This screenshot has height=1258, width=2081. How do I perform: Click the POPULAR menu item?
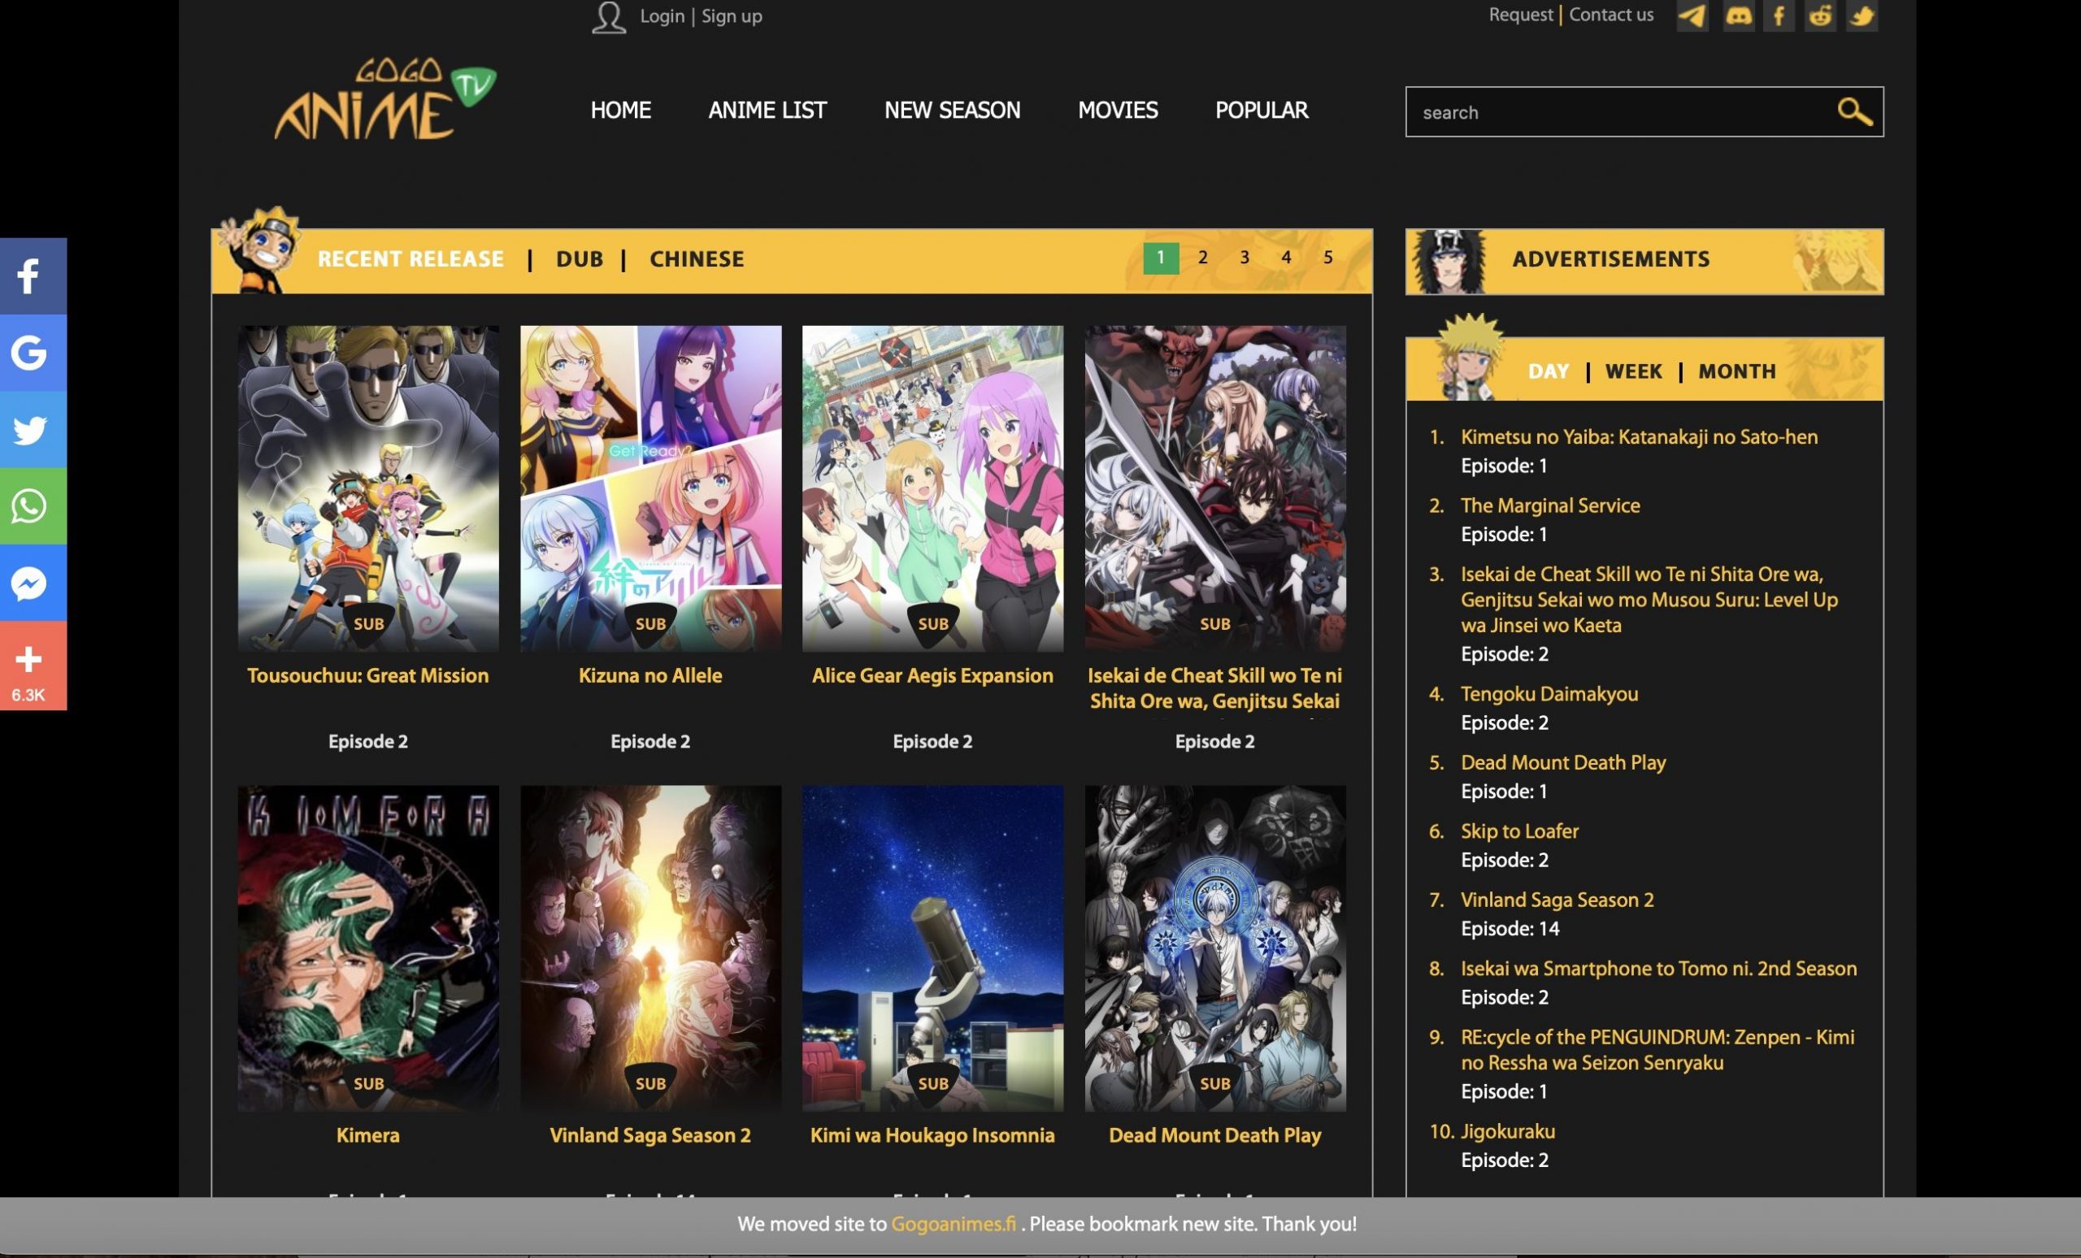(x=1262, y=110)
